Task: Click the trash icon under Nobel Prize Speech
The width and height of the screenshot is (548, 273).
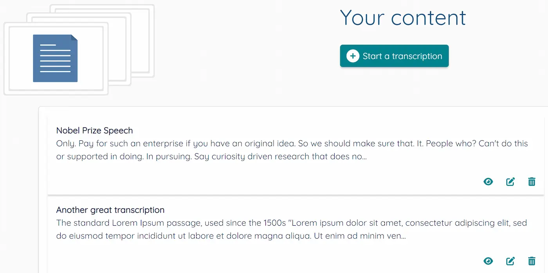Action: pyautogui.click(x=532, y=181)
